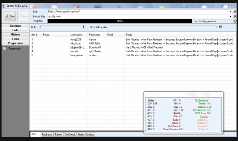The height and width of the screenshot is (141, 238).
Task: Click the 'Hits: 67' result value
Action: (178, 116)
